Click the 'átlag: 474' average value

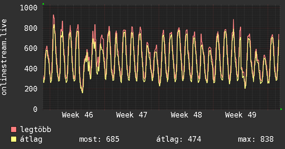179,139
